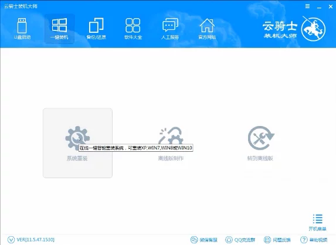Open 帮助视频 help video link

[314, 240]
